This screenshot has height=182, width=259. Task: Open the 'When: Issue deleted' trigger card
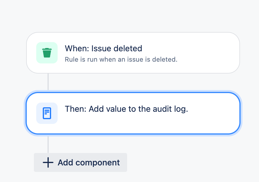click(133, 53)
